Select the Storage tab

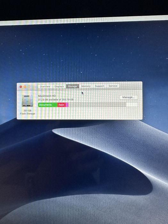[72, 86]
